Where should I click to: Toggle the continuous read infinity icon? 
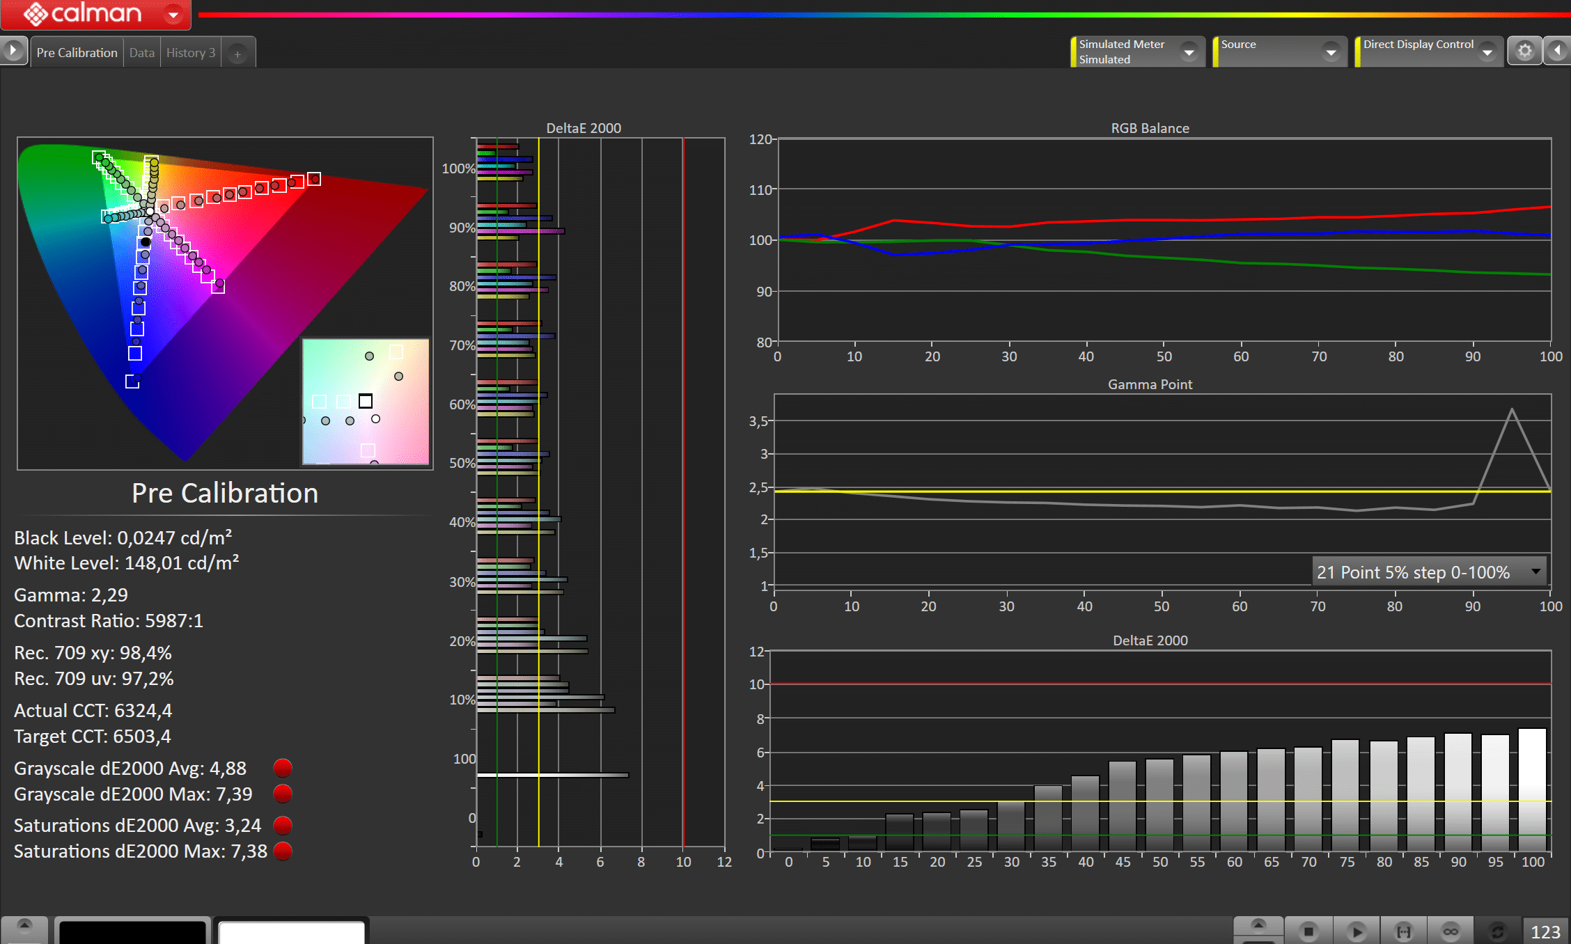click(x=1451, y=931)
